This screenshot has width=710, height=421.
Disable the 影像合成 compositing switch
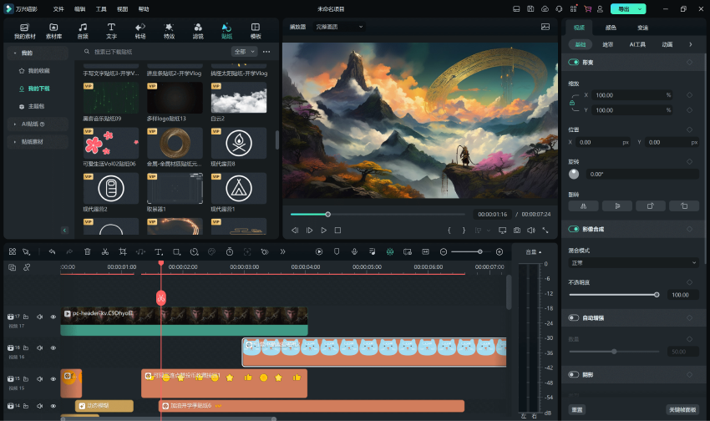click(574, 229)
